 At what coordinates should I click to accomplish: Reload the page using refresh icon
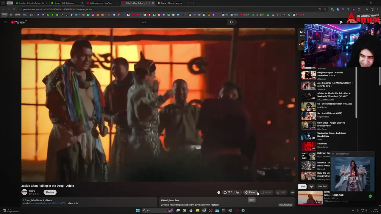click(14, 9)
